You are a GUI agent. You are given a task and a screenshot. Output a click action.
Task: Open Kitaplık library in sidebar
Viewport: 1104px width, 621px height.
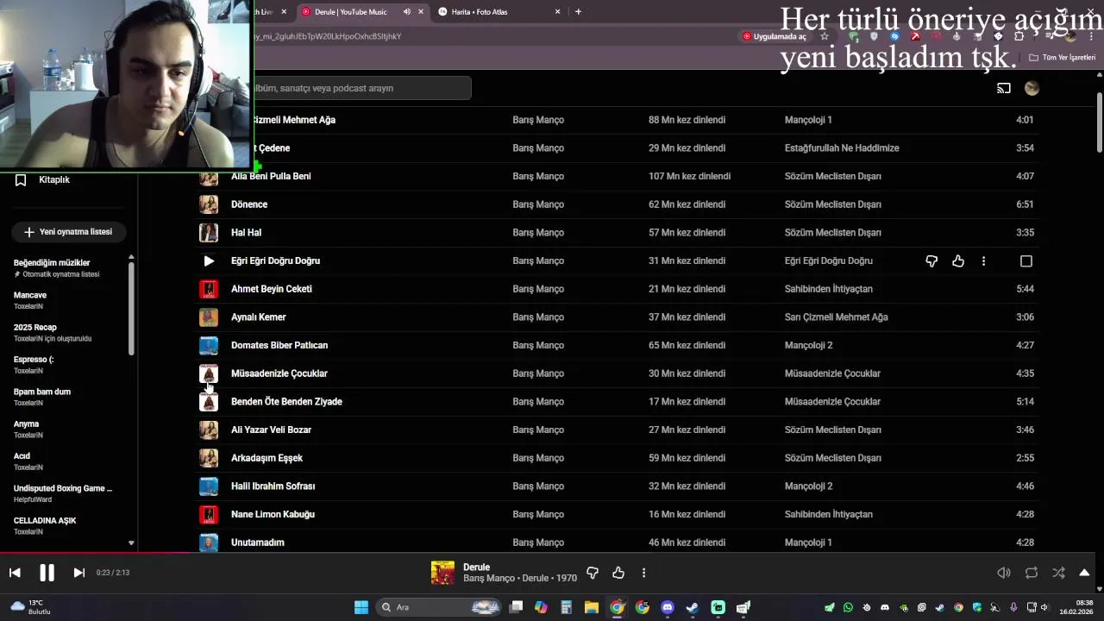tap(43, 179)
